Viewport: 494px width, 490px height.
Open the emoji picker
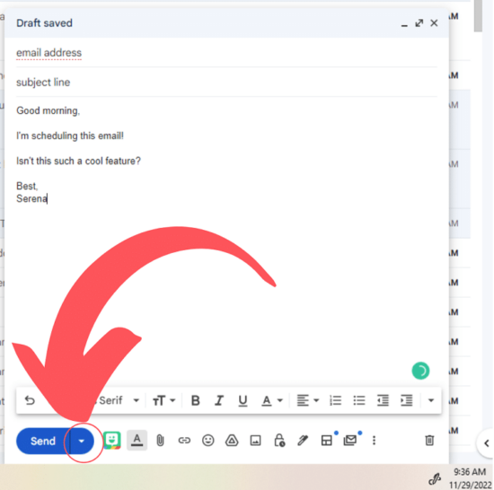208,441
